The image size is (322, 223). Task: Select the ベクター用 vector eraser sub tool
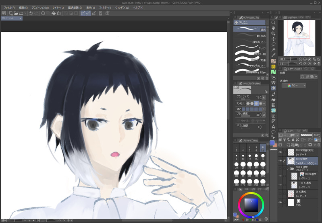point(250,54)
